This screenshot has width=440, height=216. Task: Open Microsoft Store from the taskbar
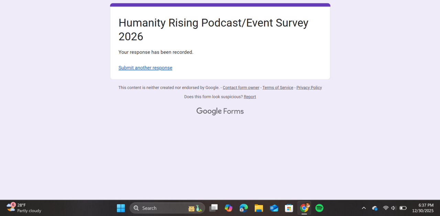click(x=289, y=208)
